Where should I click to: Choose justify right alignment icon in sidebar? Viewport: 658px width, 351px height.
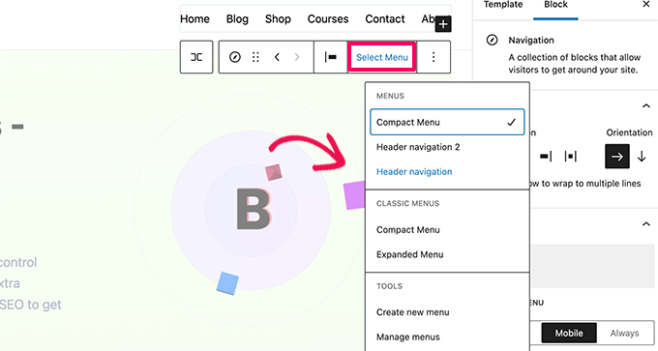(x=546, y=157)
